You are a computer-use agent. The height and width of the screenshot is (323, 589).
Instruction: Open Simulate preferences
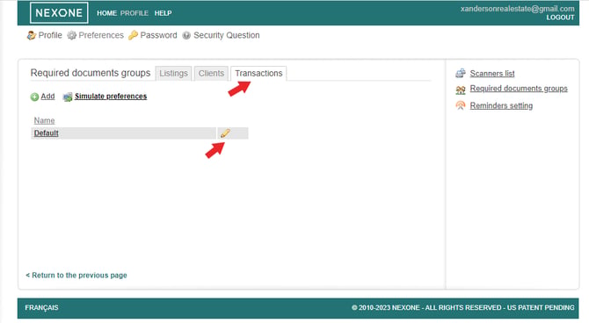(x=111, y=96)
